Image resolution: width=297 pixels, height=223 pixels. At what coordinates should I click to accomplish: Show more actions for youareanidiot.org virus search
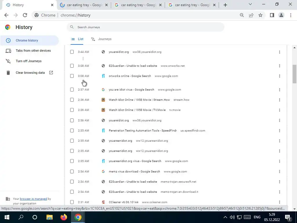[x=279, y=161]
